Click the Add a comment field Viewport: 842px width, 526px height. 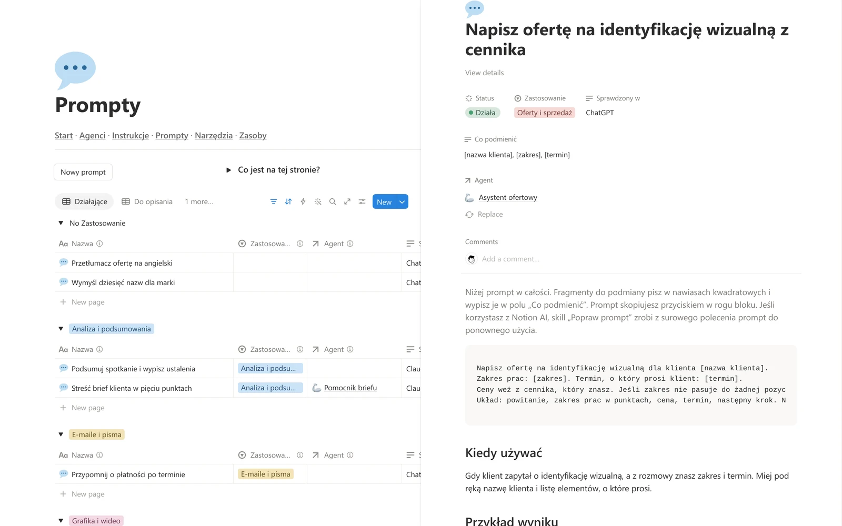tap(510, 259)
